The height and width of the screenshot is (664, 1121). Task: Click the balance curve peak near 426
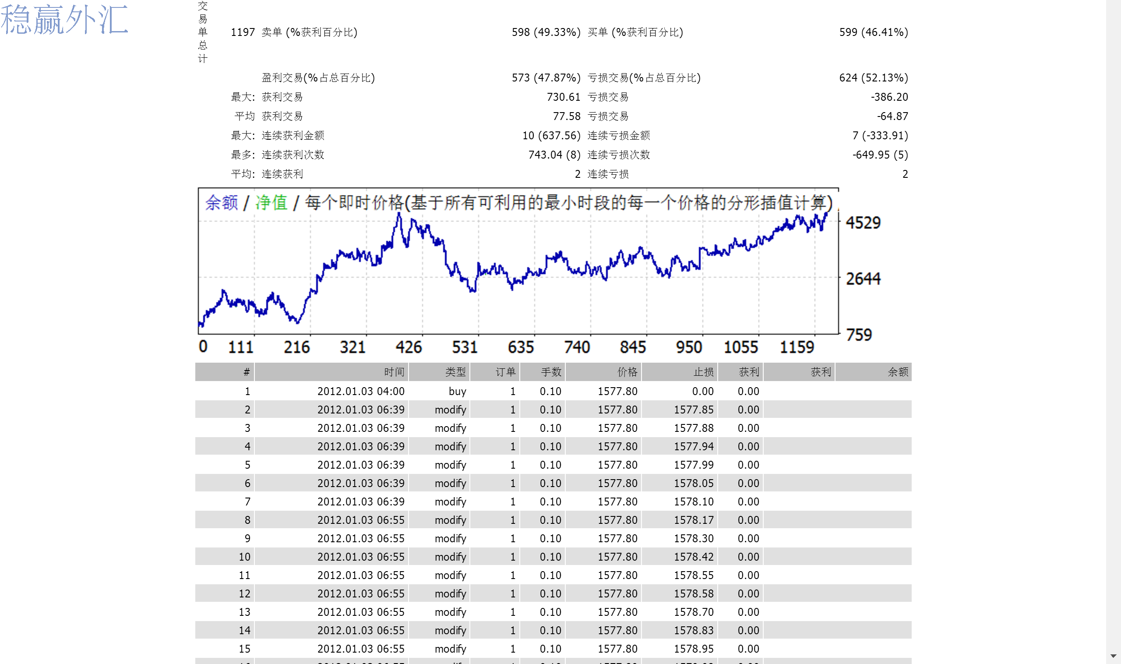point(399,215)
